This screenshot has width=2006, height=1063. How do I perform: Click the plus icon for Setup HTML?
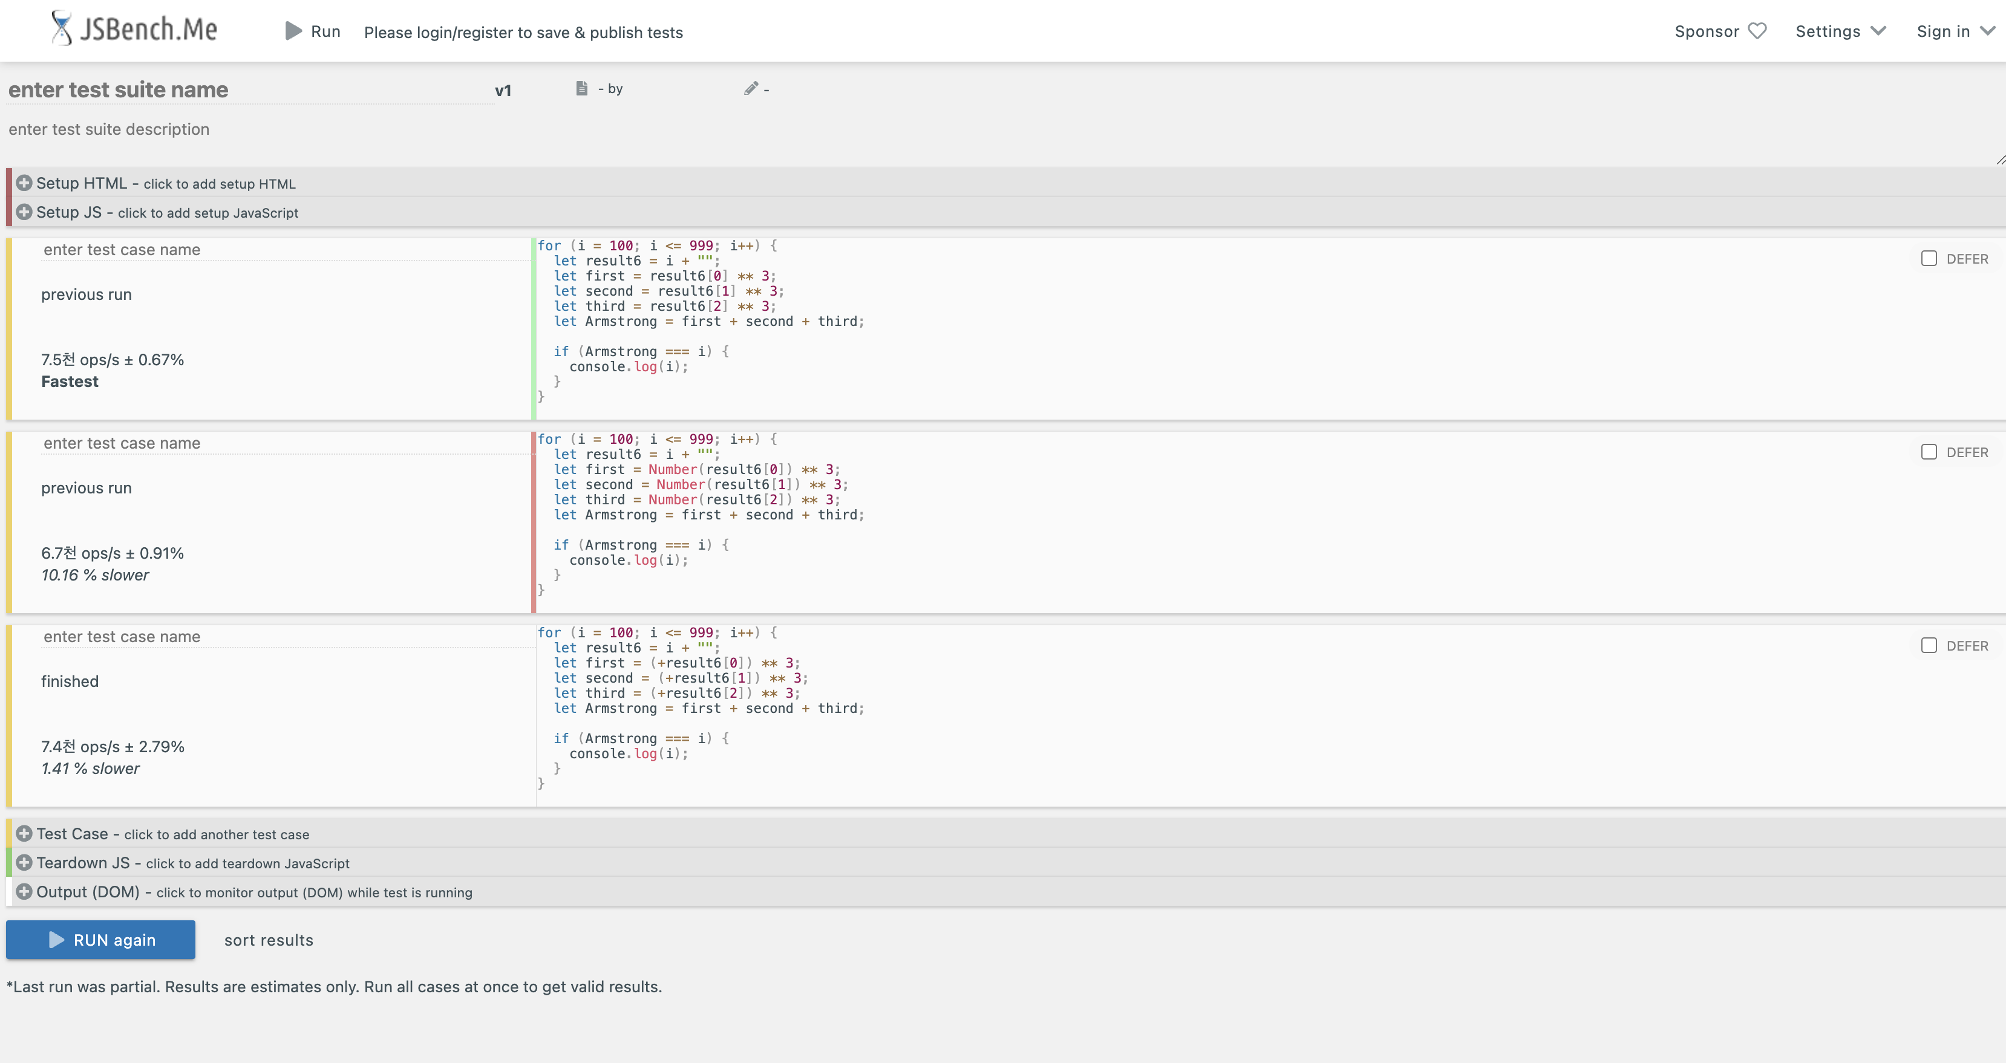[24, 183]
